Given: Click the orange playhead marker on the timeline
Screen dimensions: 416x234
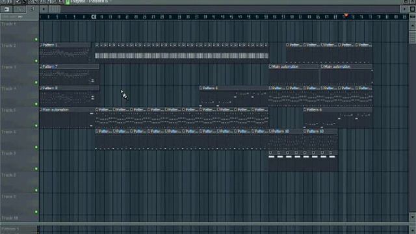Looking at the screenshot, I should pyautogui.click(x=346, y=16).
